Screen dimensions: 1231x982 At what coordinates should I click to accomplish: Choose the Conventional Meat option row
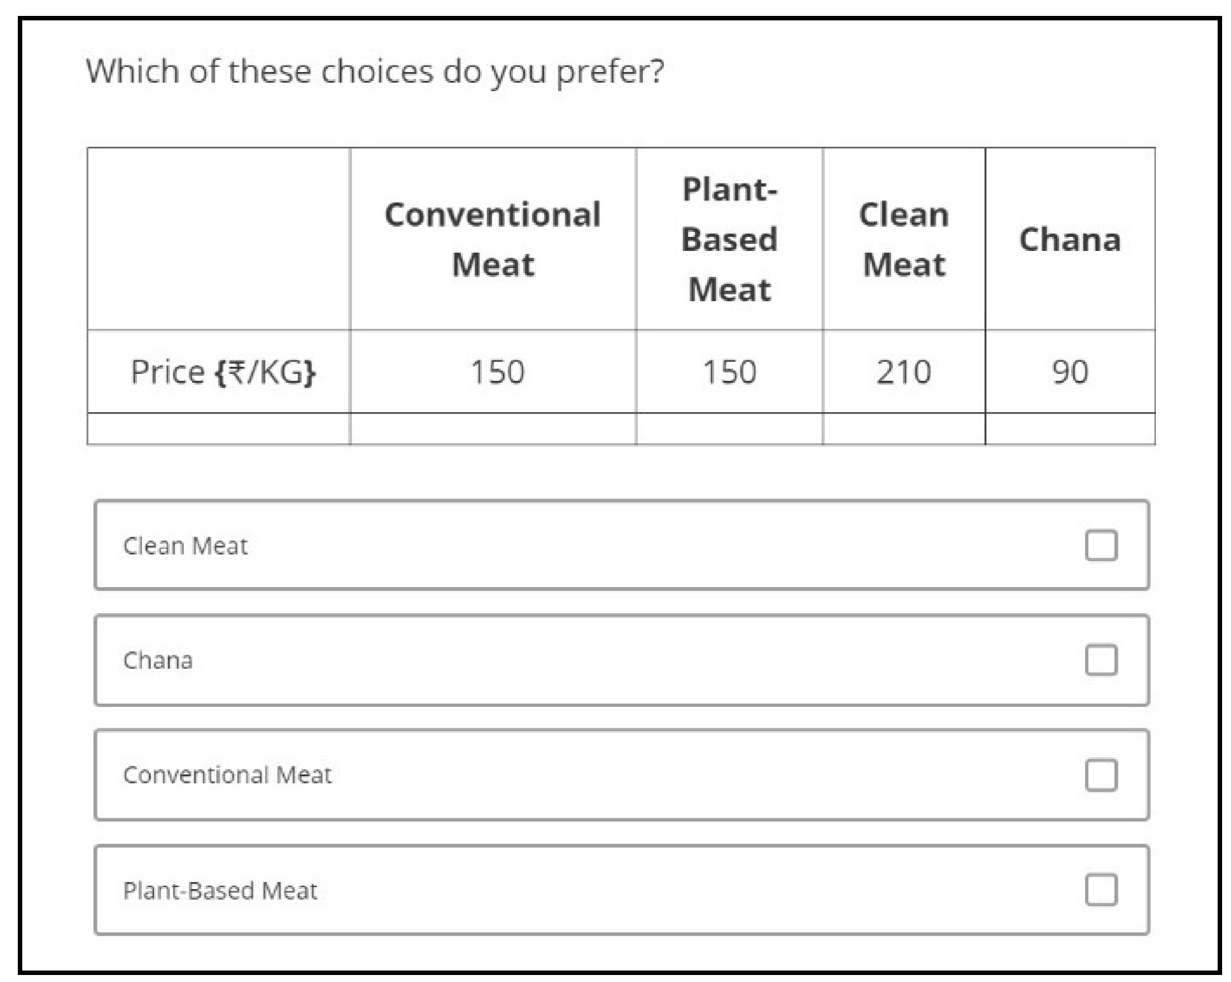click(x=621, y=774)
